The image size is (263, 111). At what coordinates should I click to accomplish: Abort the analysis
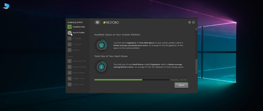[181, 85]
